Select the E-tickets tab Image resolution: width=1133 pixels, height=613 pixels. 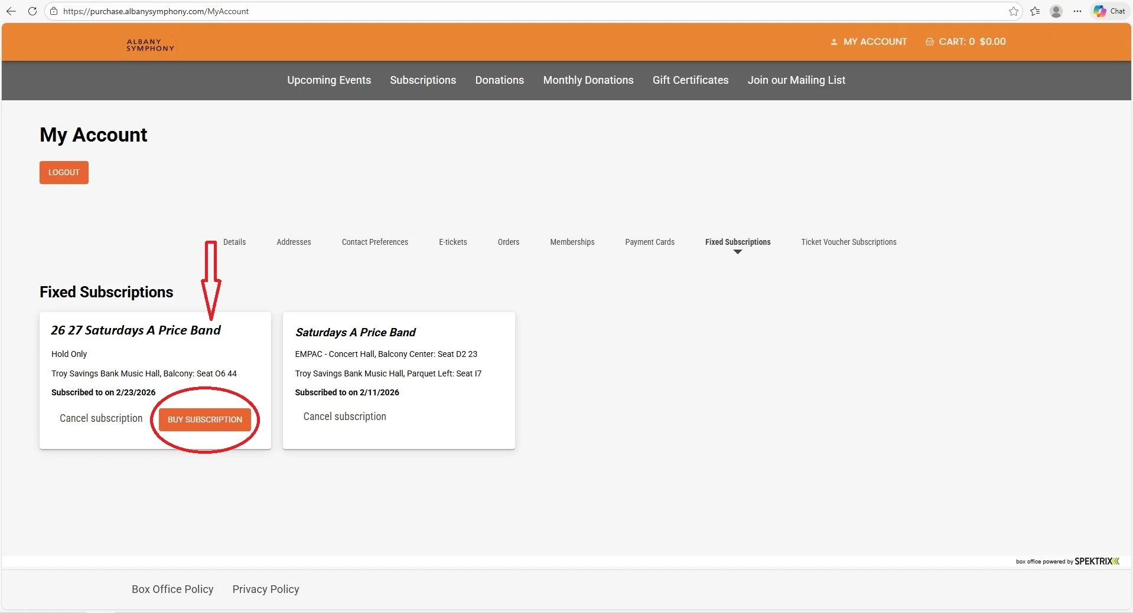pyautogui.click(x=452, y=242)
